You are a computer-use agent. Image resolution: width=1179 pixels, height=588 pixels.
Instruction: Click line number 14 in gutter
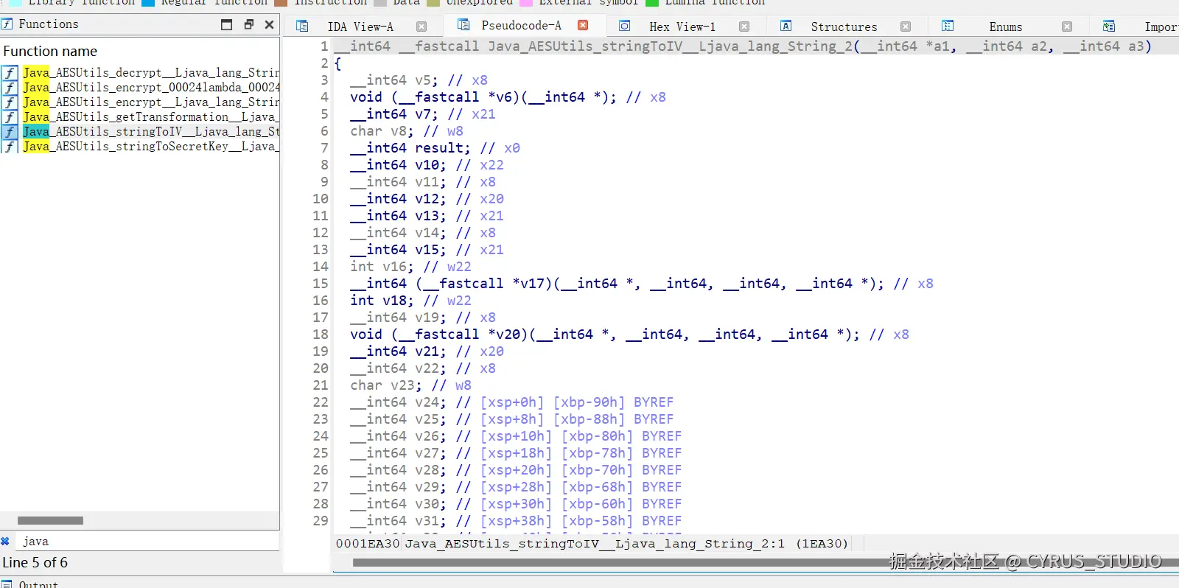(x=321, y=267)
